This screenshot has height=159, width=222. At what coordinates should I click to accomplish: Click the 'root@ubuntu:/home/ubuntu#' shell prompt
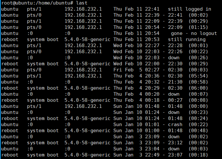[x=37, y=3]
